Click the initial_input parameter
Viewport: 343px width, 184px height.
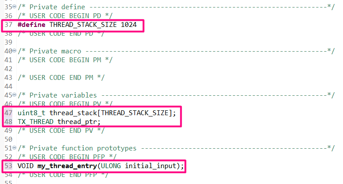coord(150,166)
